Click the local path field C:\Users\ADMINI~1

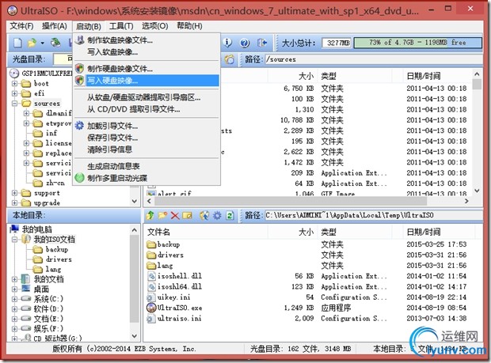pos(373,215)
